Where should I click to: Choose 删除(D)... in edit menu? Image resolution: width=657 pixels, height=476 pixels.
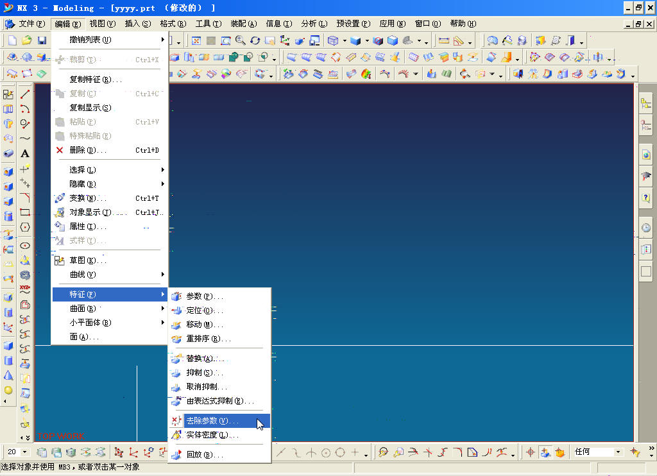pyautogui.click(x=110, y=150)
